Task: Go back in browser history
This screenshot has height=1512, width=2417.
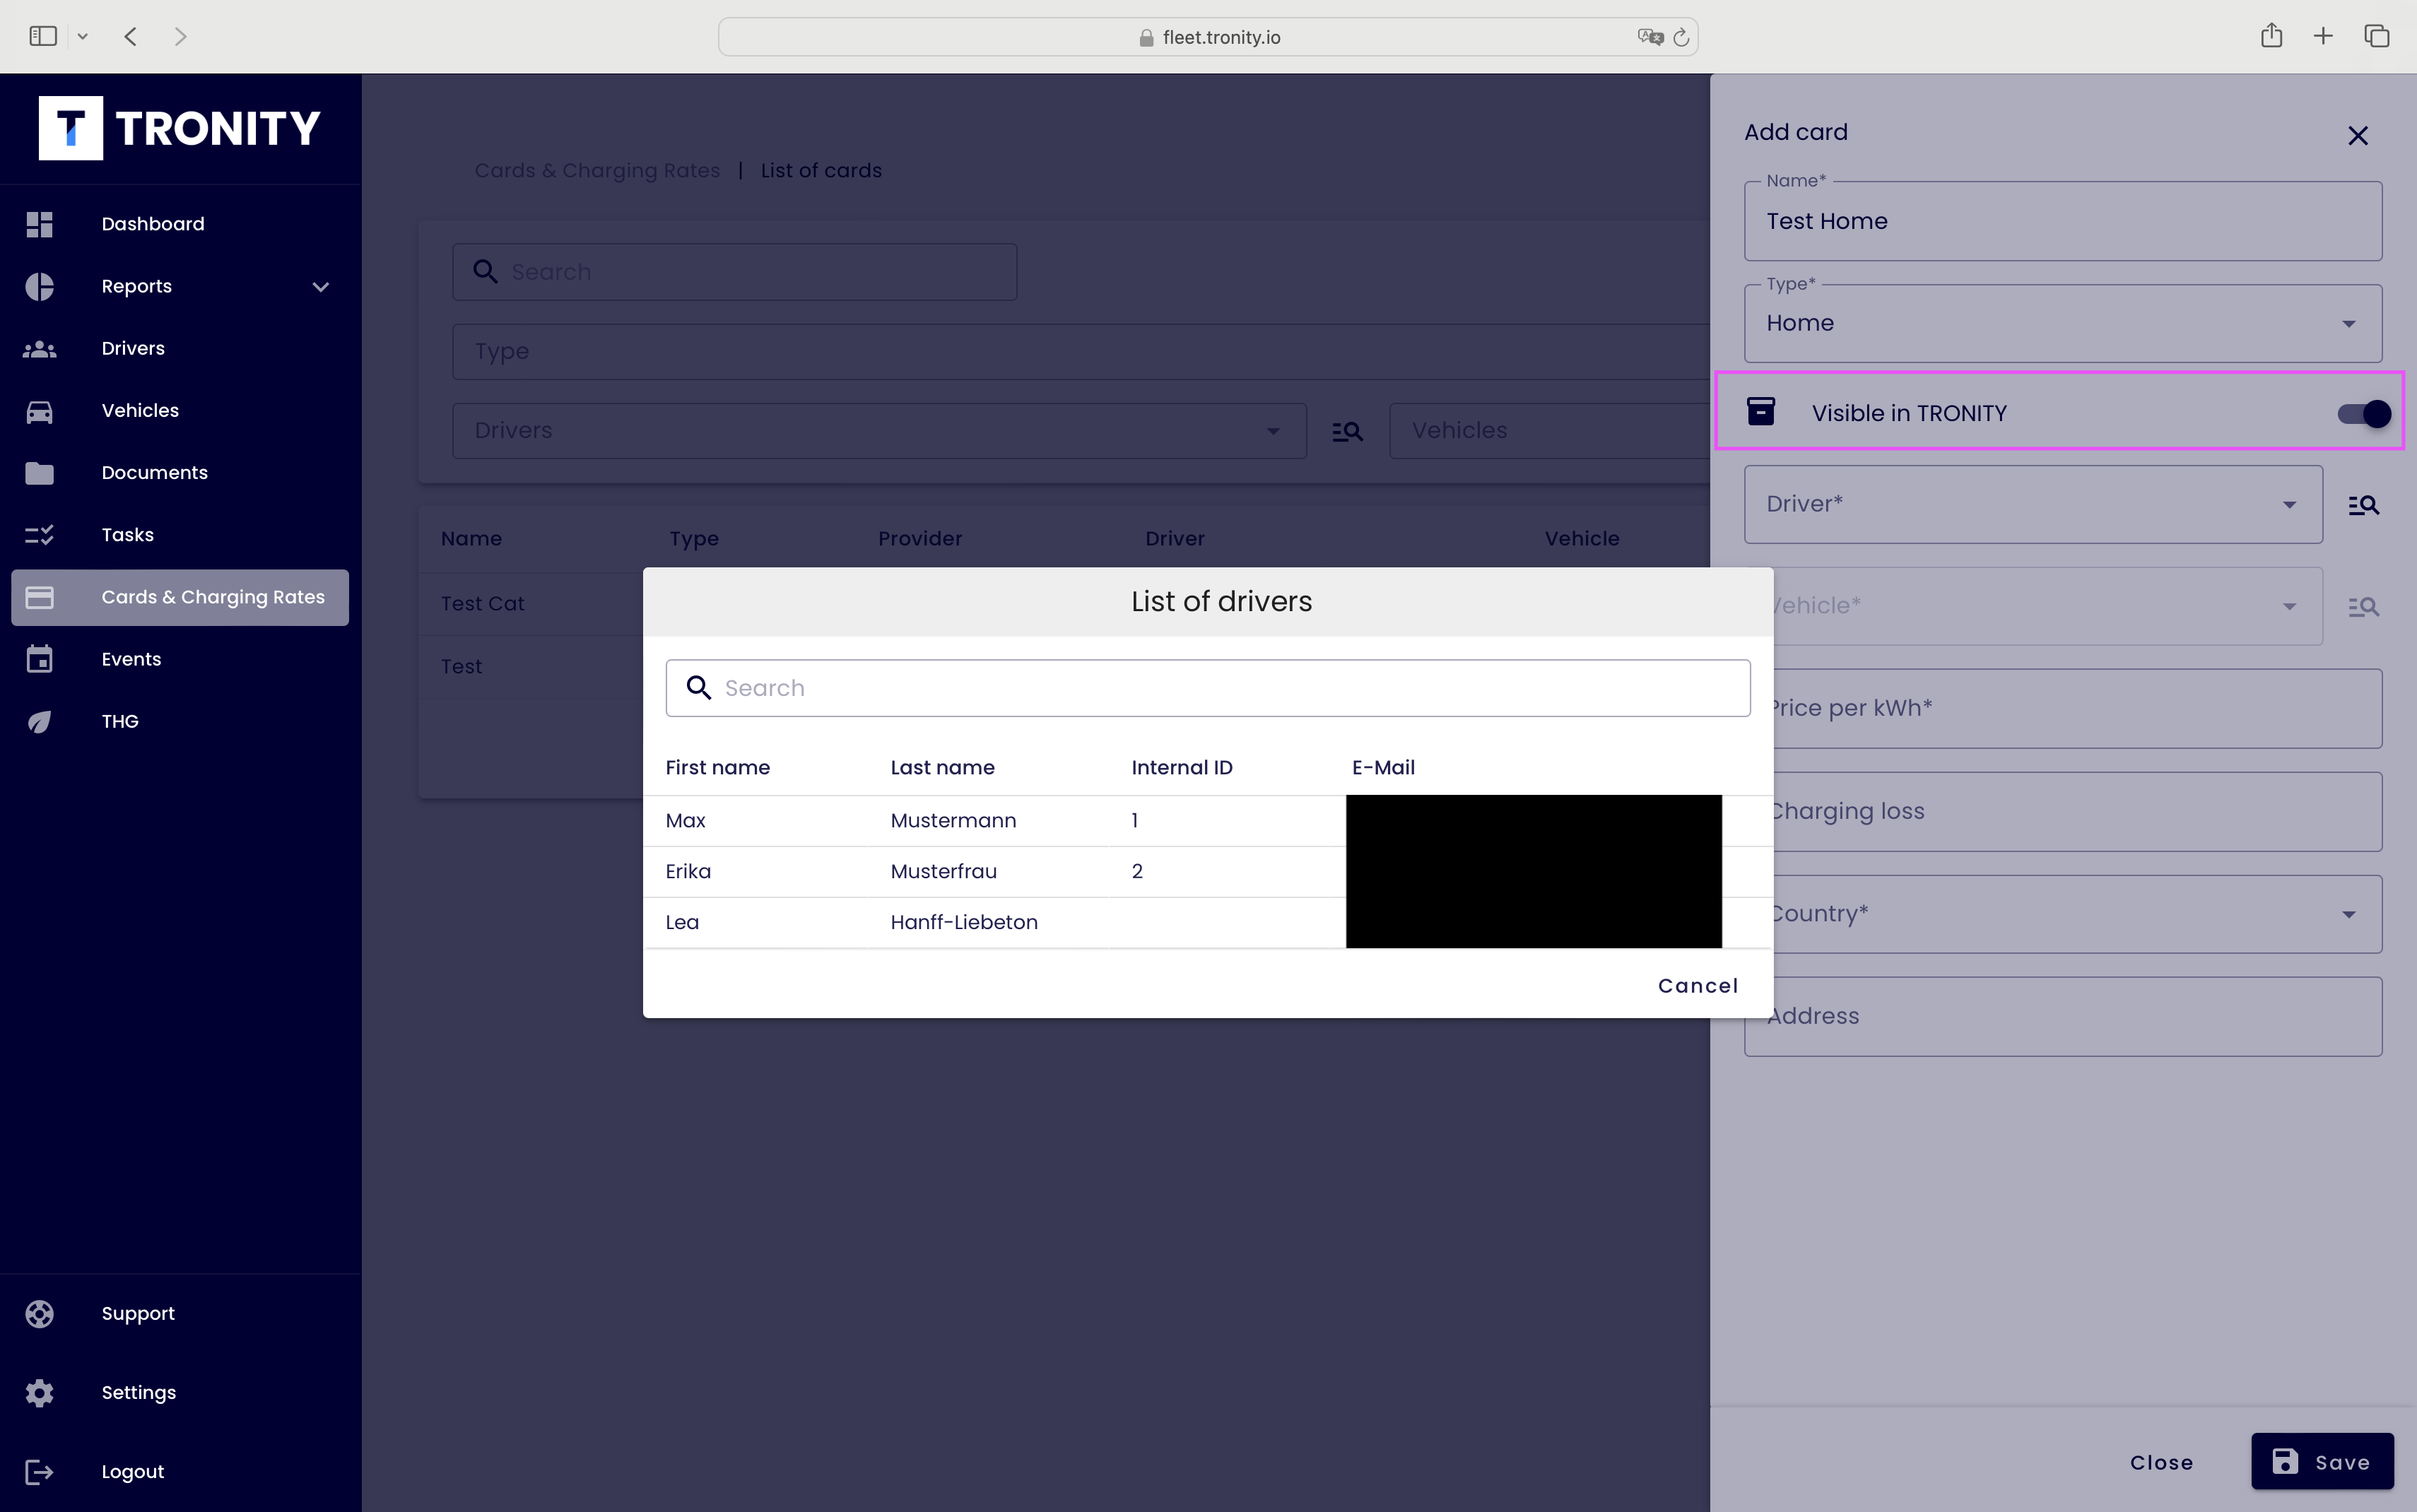Action: click(x=130, y=36)
